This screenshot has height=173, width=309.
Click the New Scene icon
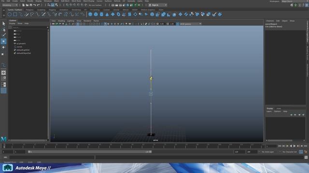point(23,5)
